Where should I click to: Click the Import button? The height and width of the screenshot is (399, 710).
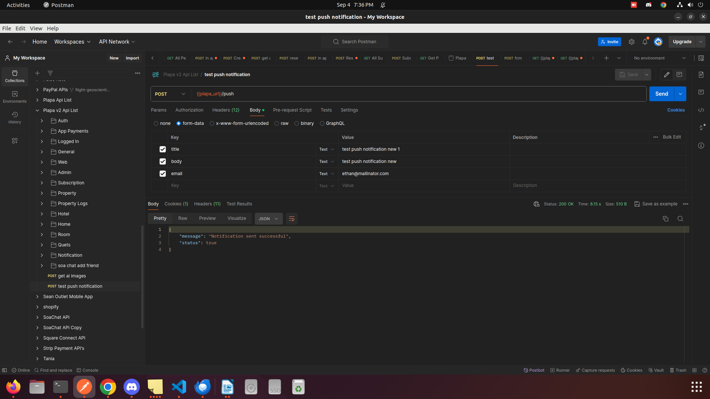(x=132, y=58)
